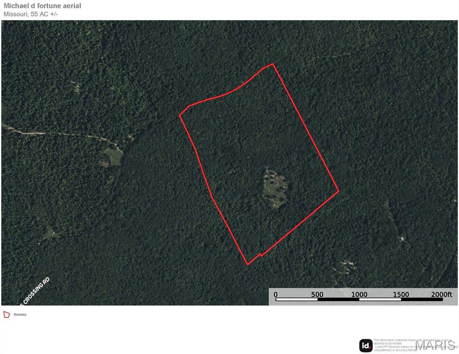Click the black id. logo badge
The width and height of the screenshot is (459, 354).
click(x=366, y=346)
